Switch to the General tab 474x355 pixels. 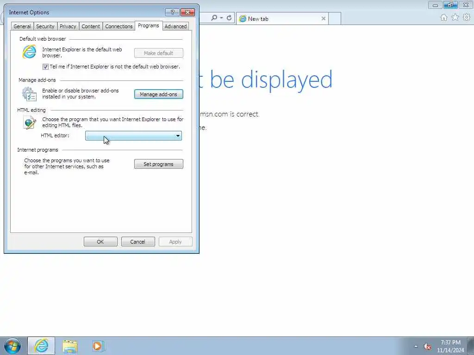coord(22,26)
